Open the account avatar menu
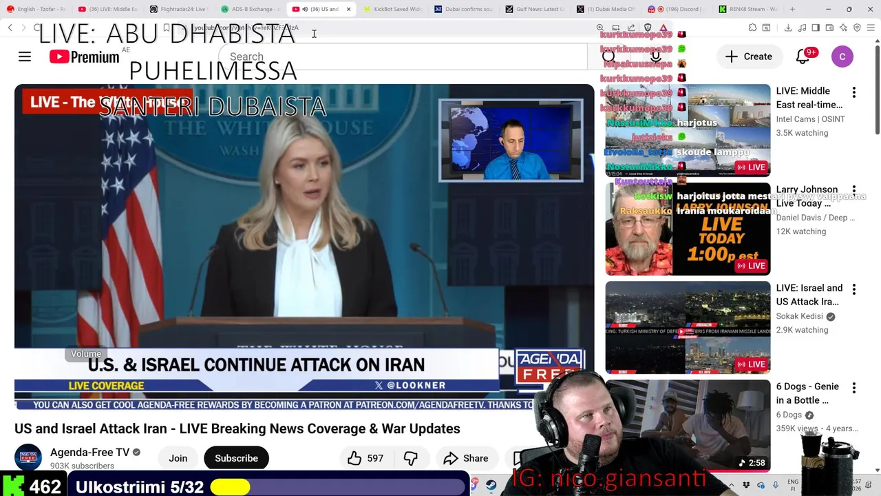This screenshot has height=496, width=881. point(842,56)
